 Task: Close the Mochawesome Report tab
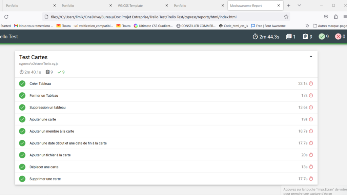(279, 6)
